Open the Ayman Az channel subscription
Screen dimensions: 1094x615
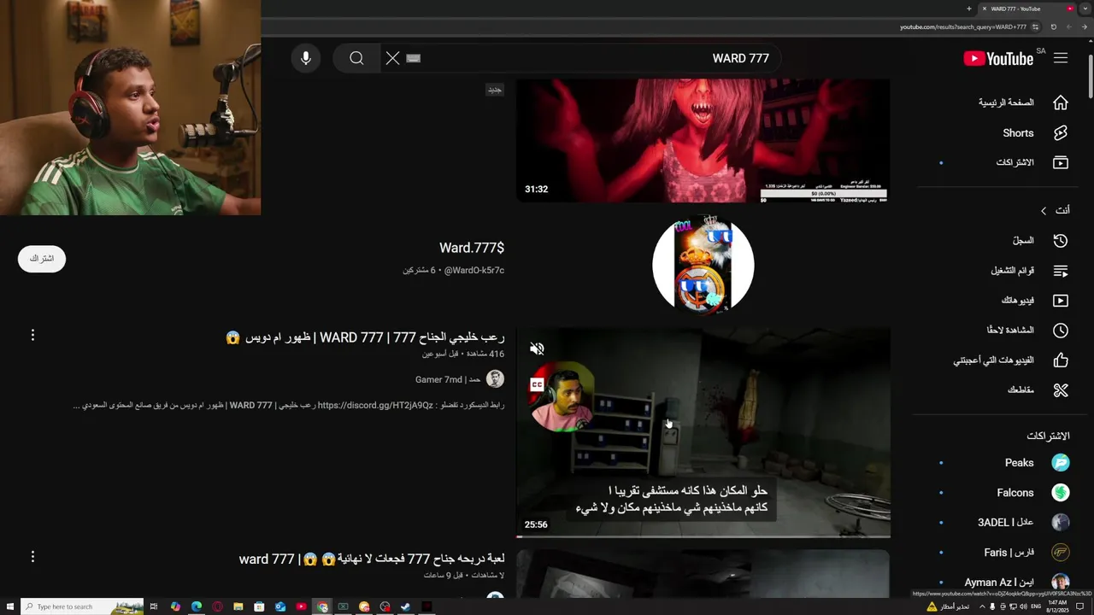point(1000,583)
